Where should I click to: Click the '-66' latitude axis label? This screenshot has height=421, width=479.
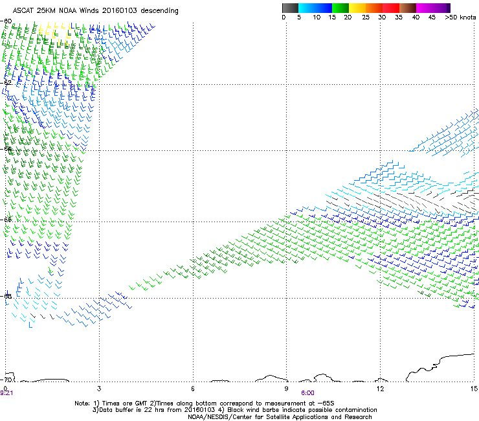tap(6, 220)
